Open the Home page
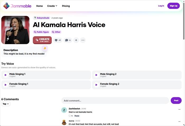 [39, 6]
